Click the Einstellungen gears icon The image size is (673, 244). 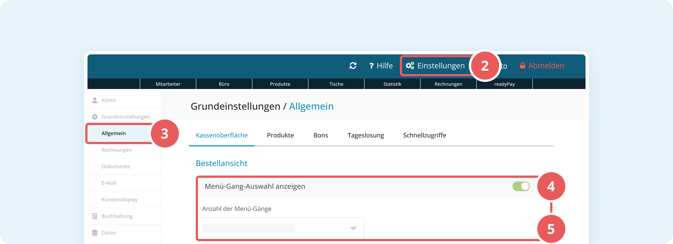point(410,66)
